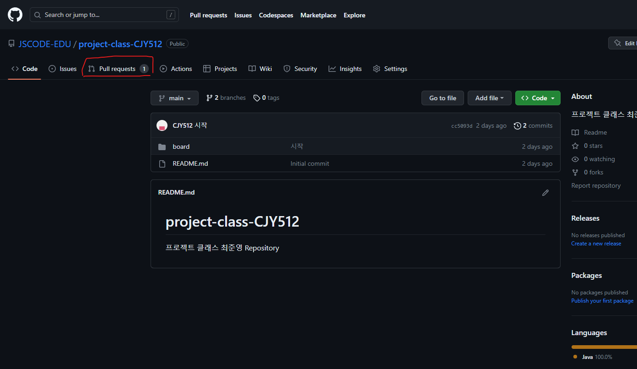This screenshot has height=369, width=637.
Task: Click the project-class-CJY512 README heading
Action: click(232, 222)
